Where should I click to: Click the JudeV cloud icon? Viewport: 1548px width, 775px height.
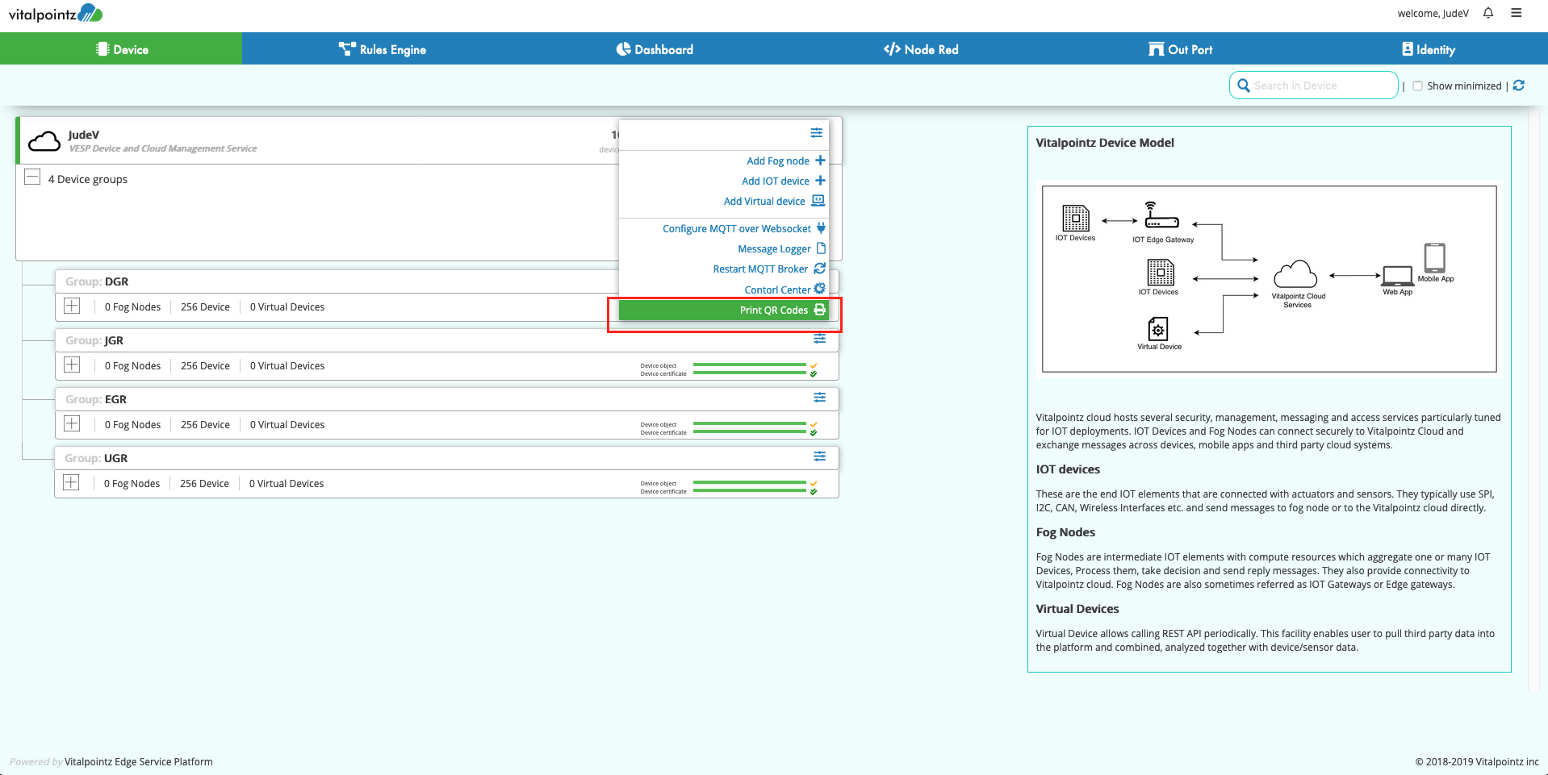tap(44, 142)
